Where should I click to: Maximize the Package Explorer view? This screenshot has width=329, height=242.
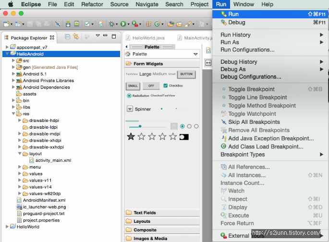114,36
